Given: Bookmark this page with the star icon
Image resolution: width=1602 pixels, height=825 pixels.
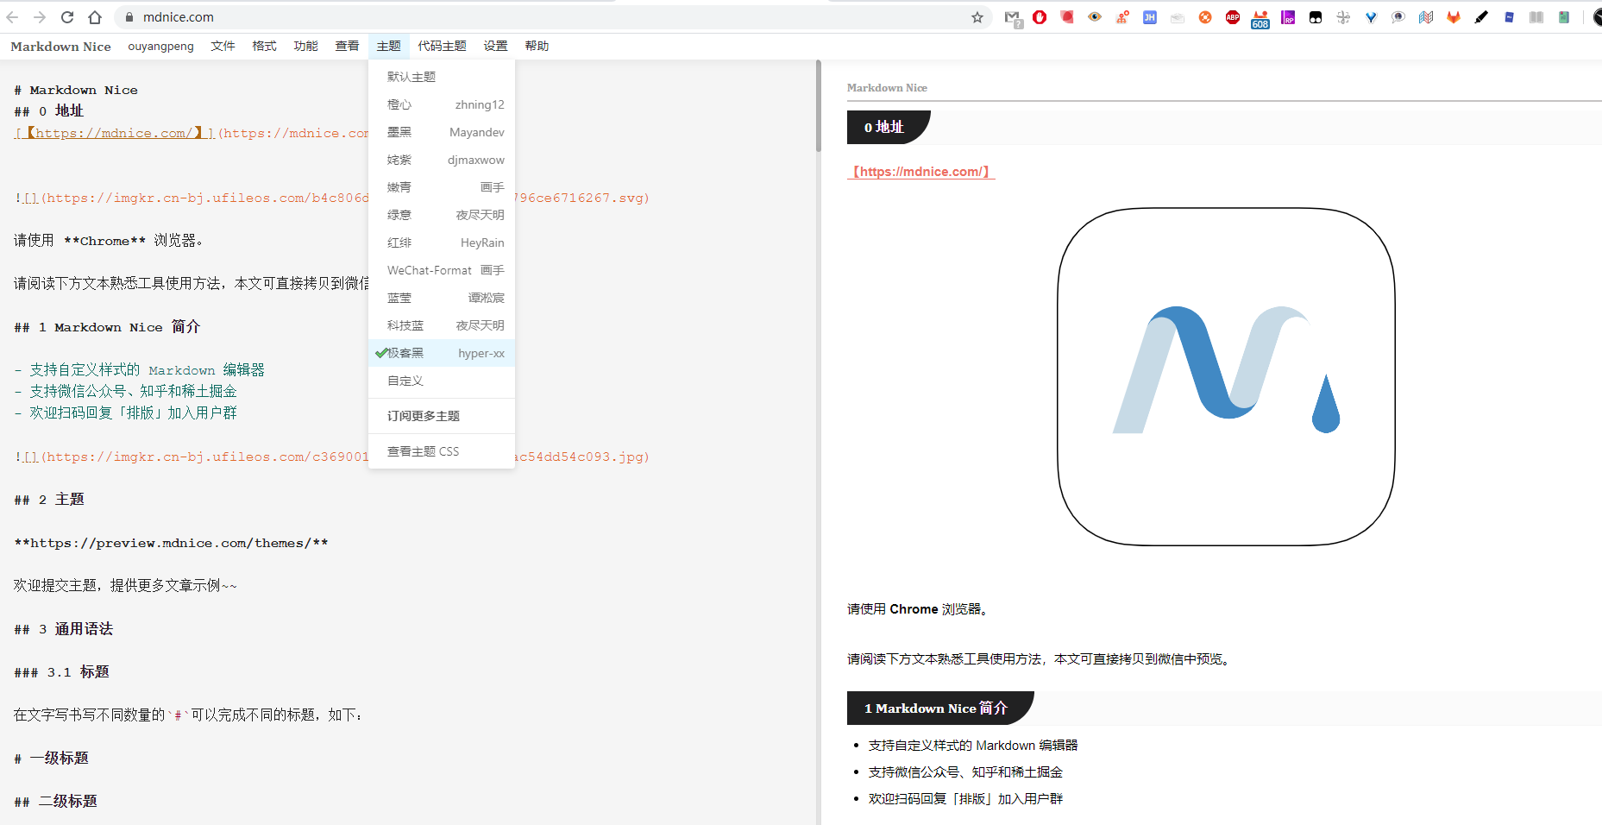Looking at the screenshot, I should tap(977, 17).
